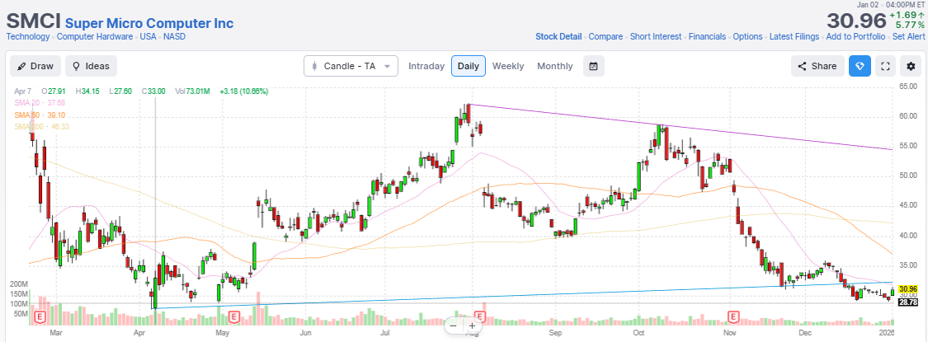Open the Compare link
The width and height of the screenshot is (928, 342).
pos(605,37)
